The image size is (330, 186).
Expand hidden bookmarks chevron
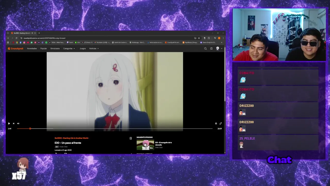pyautogui.click(x=221, y=42)
